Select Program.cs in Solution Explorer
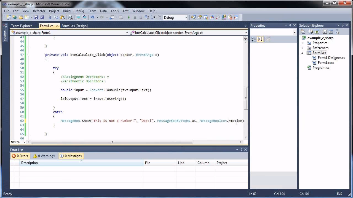This screenshot has height=198, width=353. 321,68
